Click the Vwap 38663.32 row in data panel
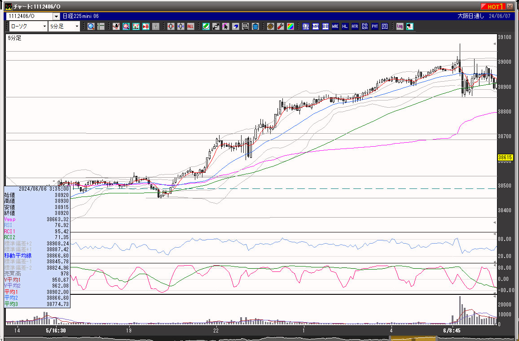 pyautogui.click(x=37, y=219)
